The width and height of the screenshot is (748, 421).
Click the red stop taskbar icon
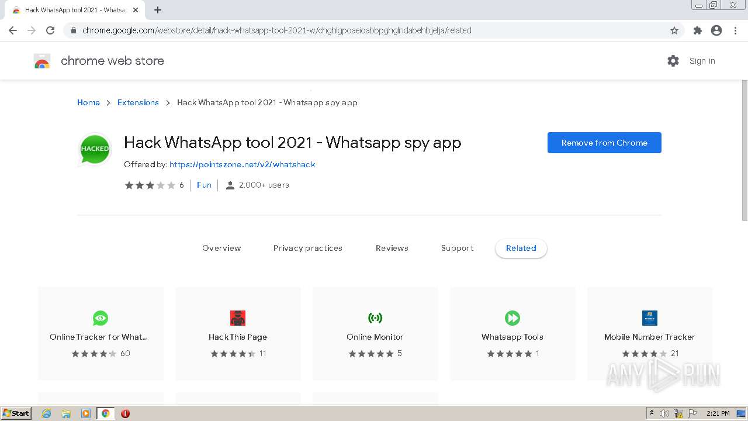click(x=125, y=413)
